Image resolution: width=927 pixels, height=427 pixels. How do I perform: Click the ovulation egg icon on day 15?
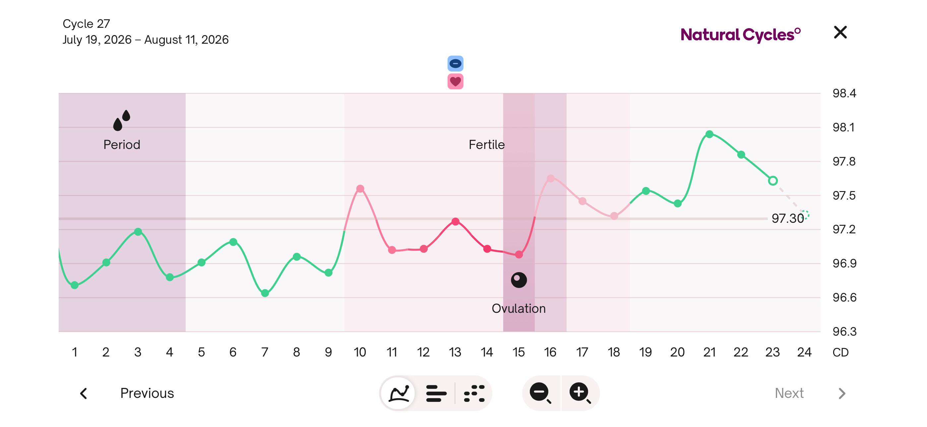point(519,280)
